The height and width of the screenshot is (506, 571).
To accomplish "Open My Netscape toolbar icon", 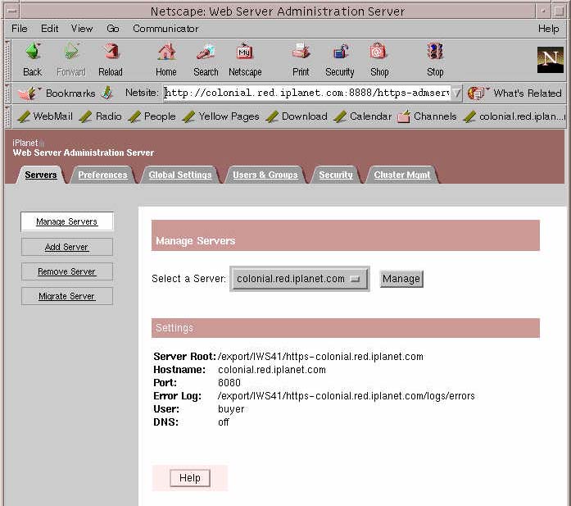I will pos(245,59).
